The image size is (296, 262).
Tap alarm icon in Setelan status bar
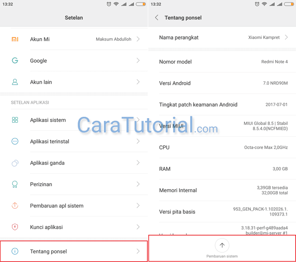(x=109, y=4)
